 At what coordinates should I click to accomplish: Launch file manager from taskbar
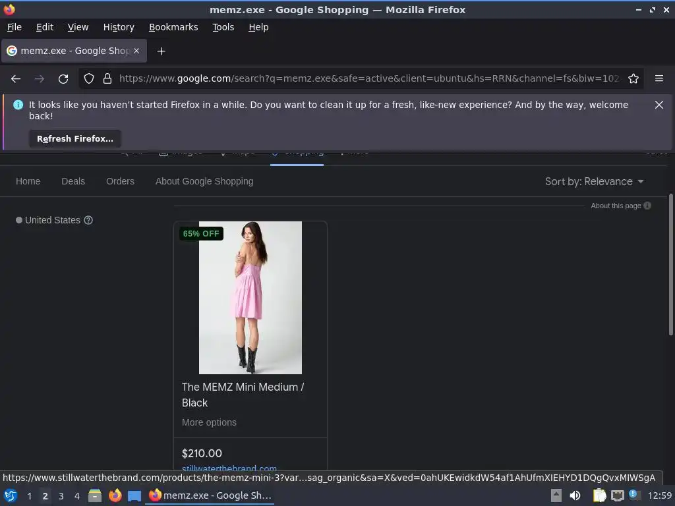coord(95,495)
